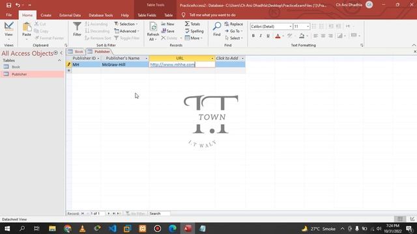This screenshot has width=417, height=234.
Task: Click the http://www.mhhe.com URL field
Action: point(182,64)
